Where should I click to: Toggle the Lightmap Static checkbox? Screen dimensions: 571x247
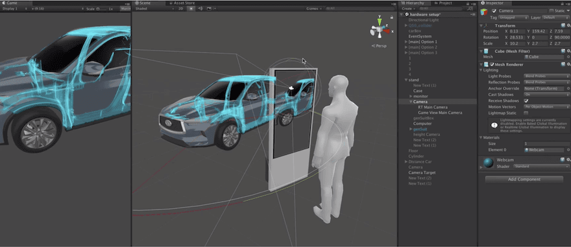click(526, 113)
